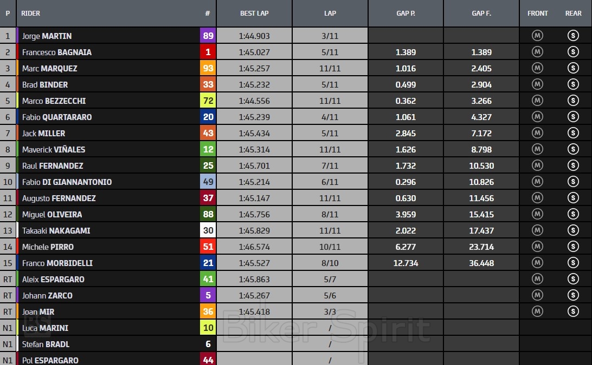This screenshot has width=592, height=365.
Task: Click the BEST LAP column header
Action: point(254,14)
